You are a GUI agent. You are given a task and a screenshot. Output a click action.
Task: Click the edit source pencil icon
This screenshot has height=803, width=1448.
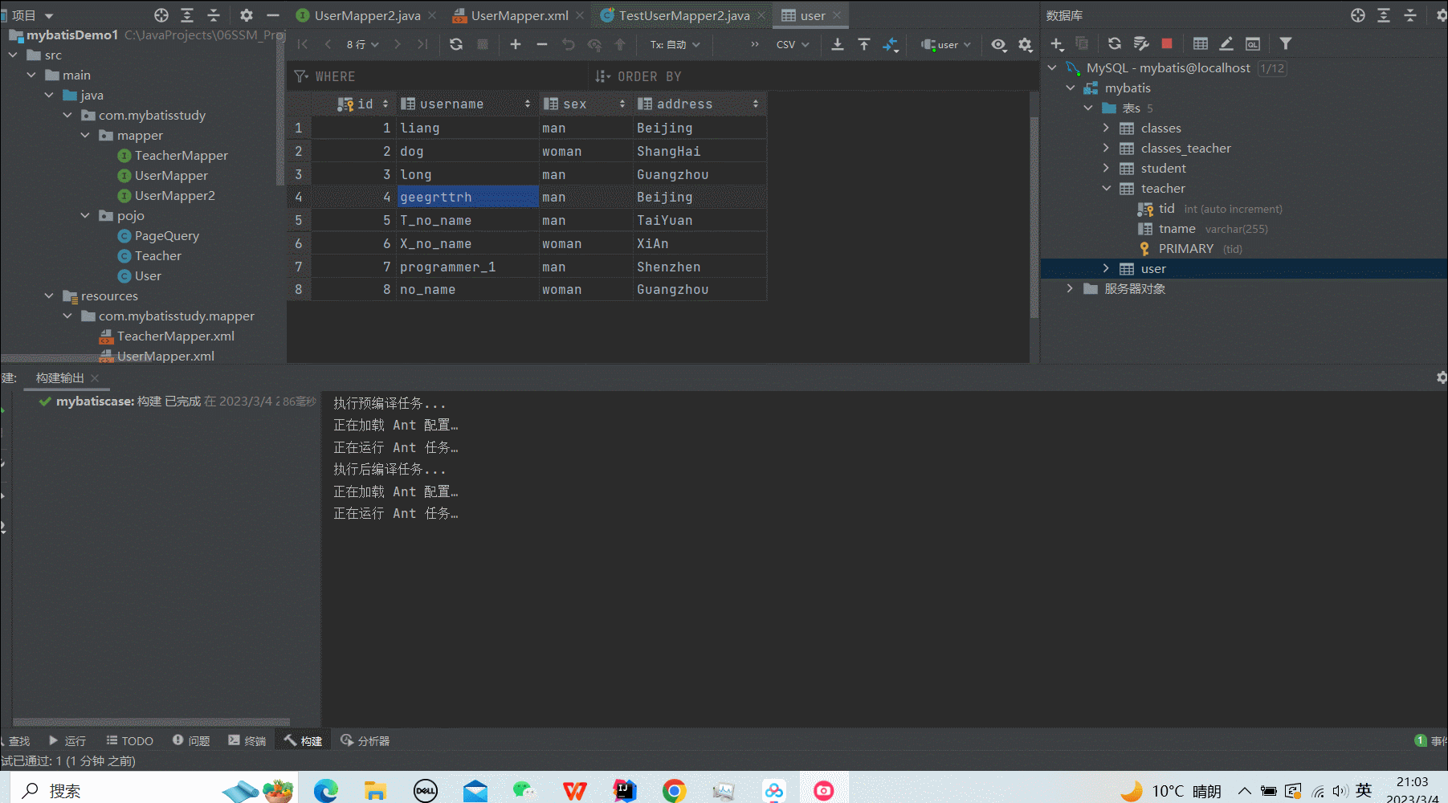tap(1226, 43)
